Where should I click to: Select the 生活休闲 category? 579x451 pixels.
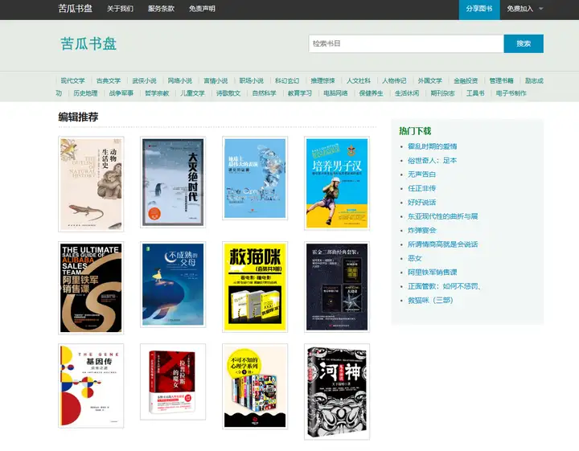(x=407, y=93)
